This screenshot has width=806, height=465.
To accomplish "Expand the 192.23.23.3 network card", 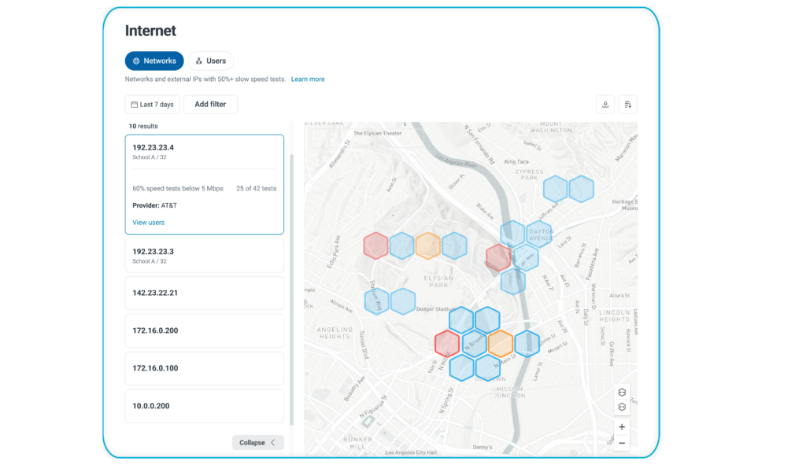I will click(x=205, y=256).
